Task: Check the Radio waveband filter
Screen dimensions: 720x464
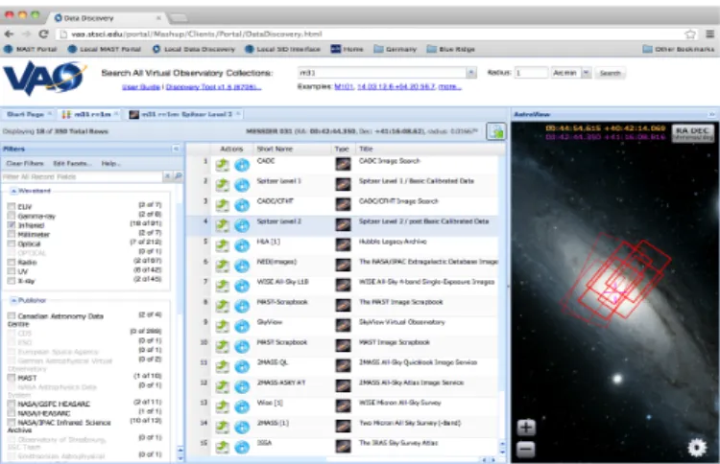Action: 12,263
